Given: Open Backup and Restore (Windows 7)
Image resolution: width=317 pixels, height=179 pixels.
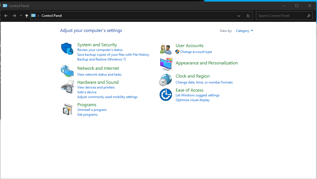Looking at the screenshot, I should click(x=101, y=59).
